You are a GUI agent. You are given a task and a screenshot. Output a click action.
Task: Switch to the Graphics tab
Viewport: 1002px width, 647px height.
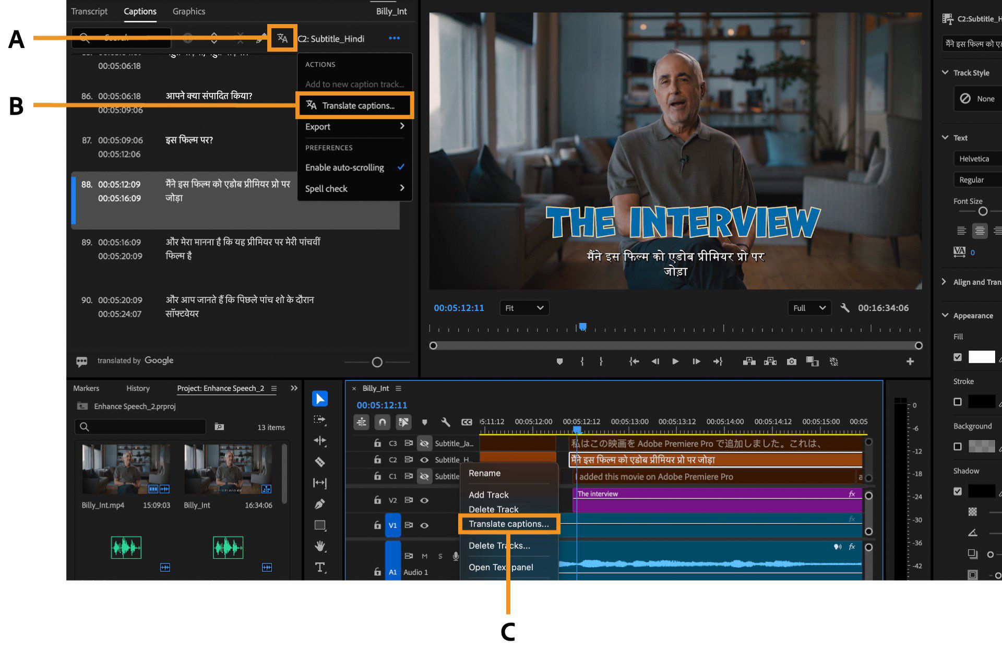pyautogui.click(x=188, y=11)
